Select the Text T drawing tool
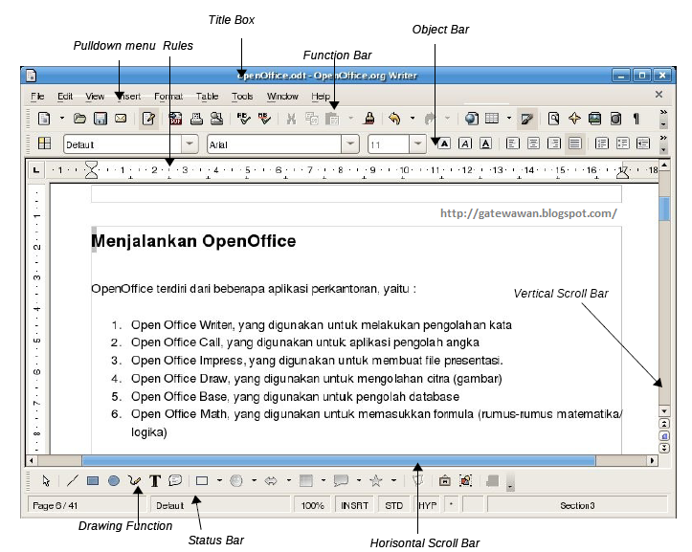Image resolution: width=692 pixels, height=552 pixels. click(x=154, y=480)
